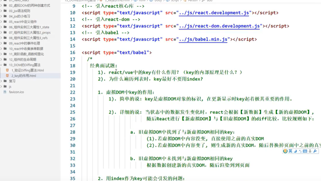The height and width of the screenshot is (181, 321).
Task: Expand the 05_react中定义组件 folder chevron
Action: 1,22
